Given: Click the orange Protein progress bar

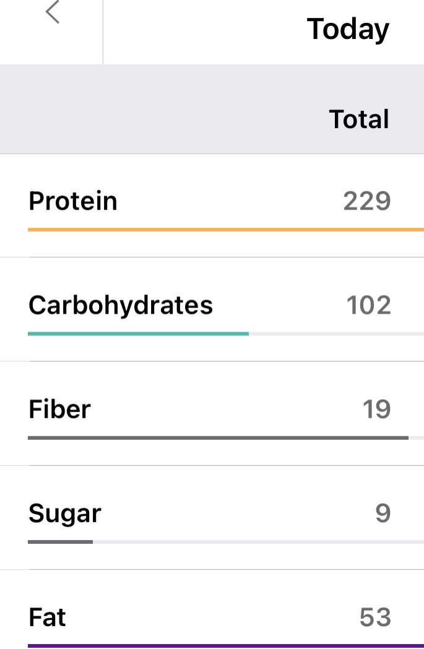Looking at the screenshot, I should (x=225, y=230).
